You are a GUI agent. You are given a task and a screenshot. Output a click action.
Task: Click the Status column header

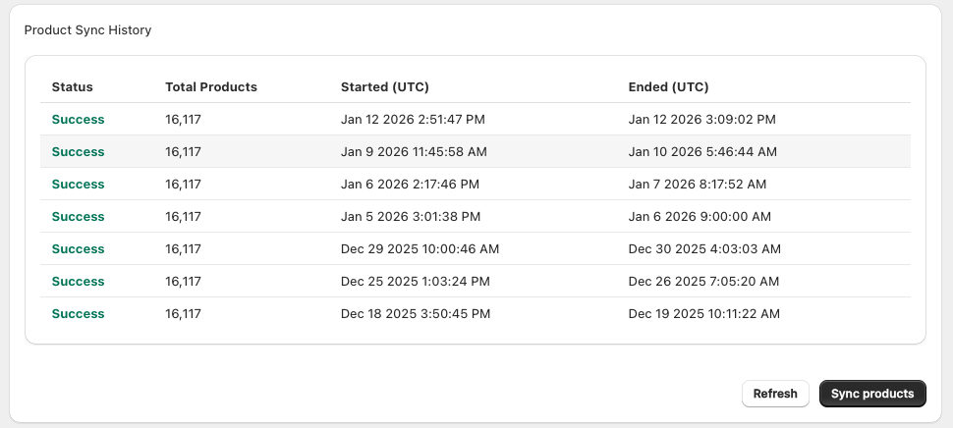coord(73,86)
